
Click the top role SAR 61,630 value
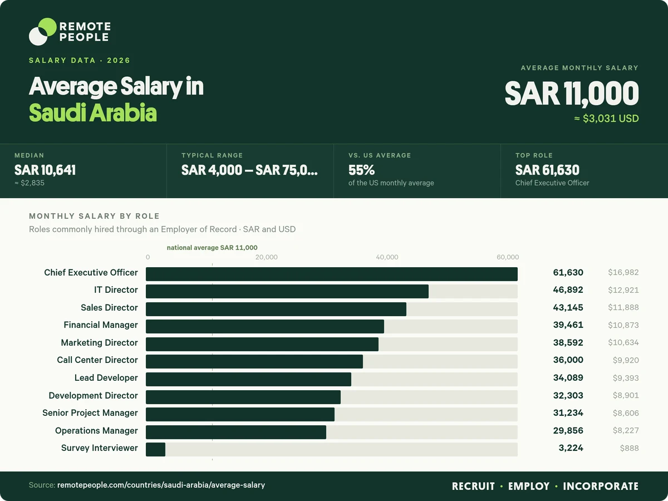tap(547, 170)
